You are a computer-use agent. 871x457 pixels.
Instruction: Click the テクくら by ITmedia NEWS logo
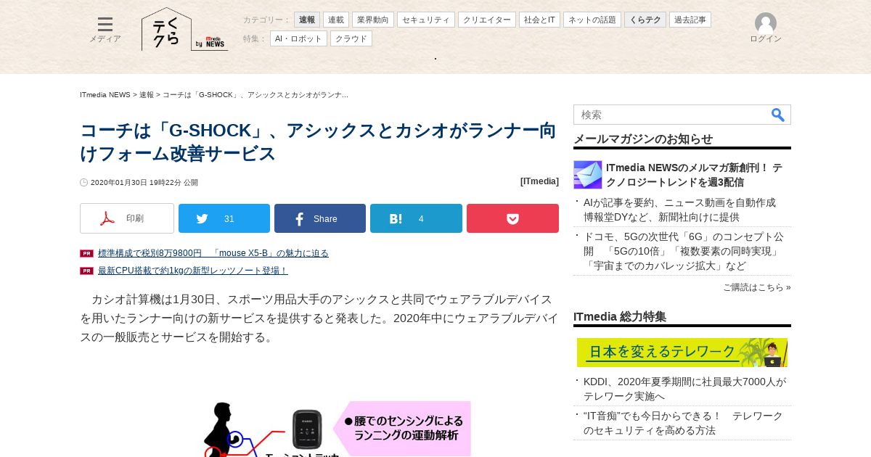184,30
